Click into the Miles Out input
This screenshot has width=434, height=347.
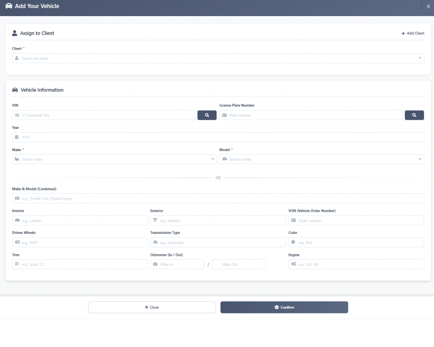point(239,264)
